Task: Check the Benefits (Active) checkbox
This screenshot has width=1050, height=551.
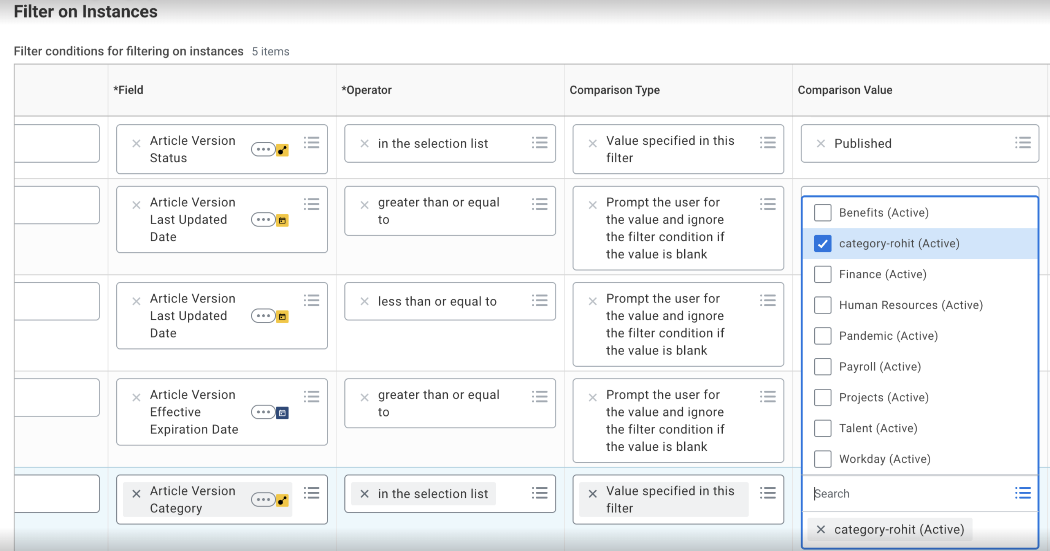Action: (x=822, y=213)
